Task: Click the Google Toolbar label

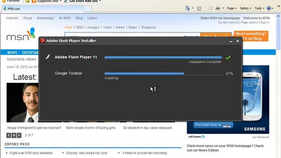Action: click(68, 73)
